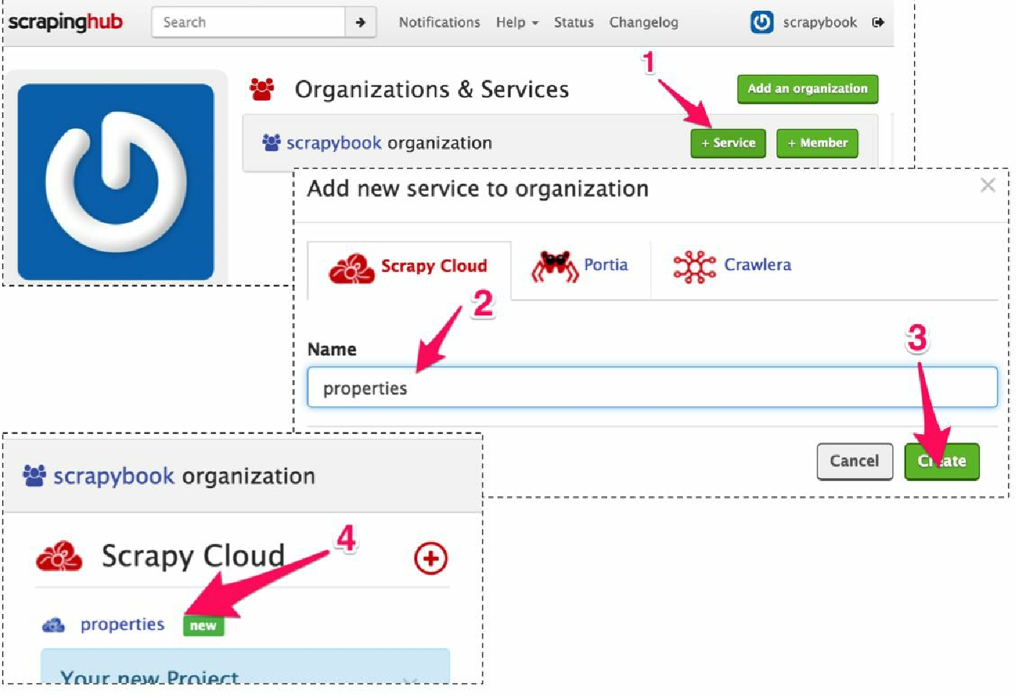Screen dimensions: 1017x696
Task: Click the large blue profile logo image
Action: click(x=116, y=181)
